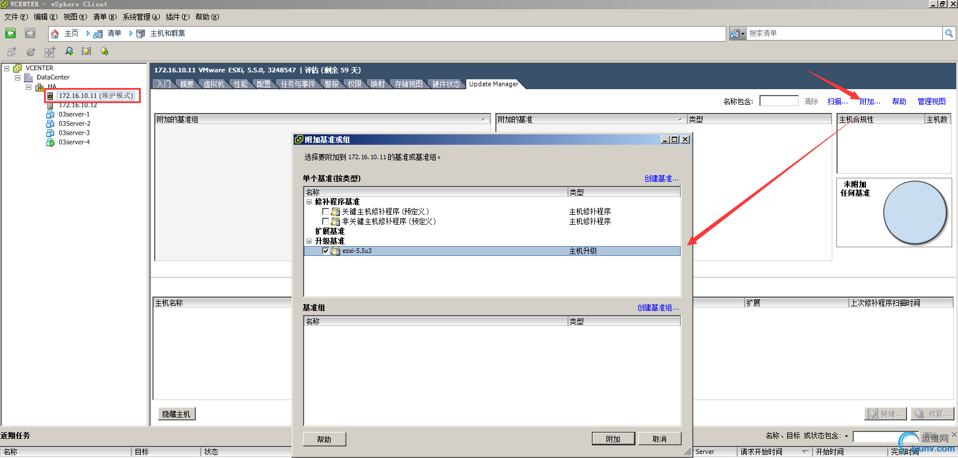Select host 172.16.10.12 in the tree
Image resolution: width=958 pixels, height=458 pixels.
[x=78, y=105]
